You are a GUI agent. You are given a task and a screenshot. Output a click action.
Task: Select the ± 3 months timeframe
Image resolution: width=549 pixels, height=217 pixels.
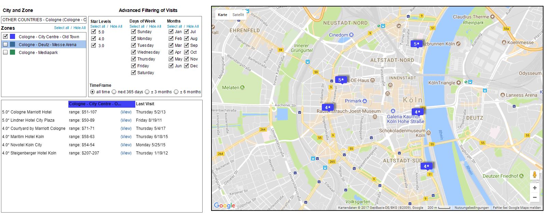[x=147, y=92]
